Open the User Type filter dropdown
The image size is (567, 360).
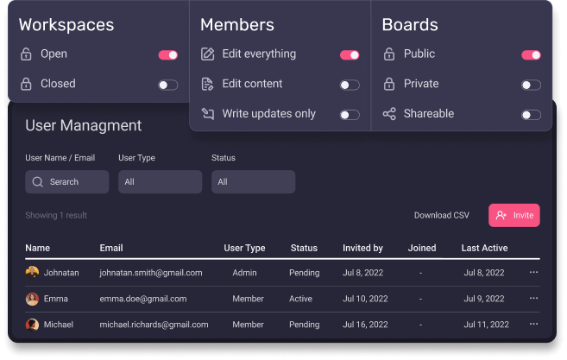pos(160,182)
